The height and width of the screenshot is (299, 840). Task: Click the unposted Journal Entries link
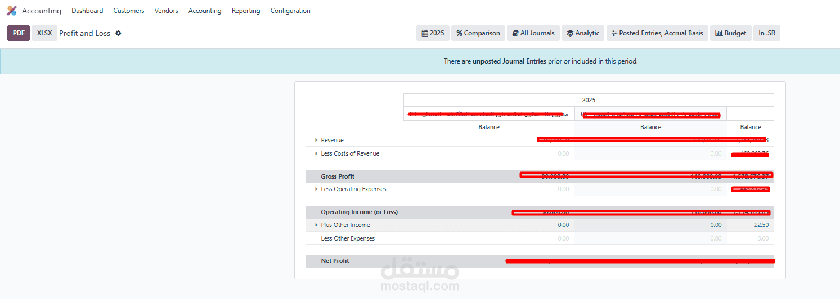pyautogui.click(x=509, y=61)
